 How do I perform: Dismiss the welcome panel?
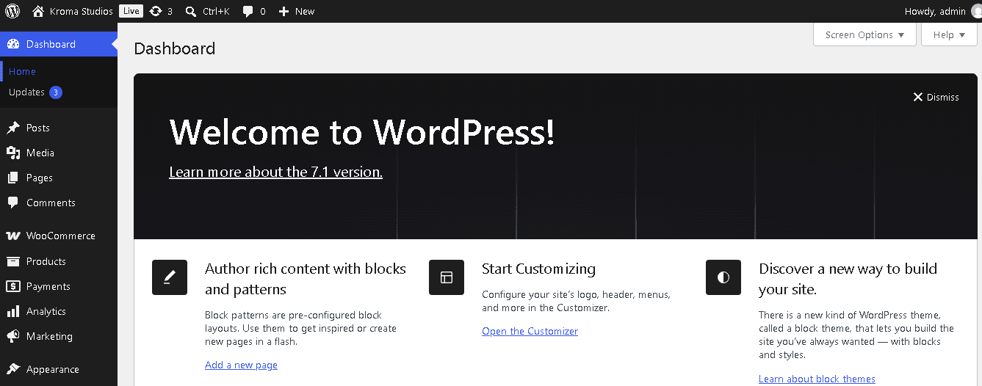pyautogui.click(x=936, y=97)
